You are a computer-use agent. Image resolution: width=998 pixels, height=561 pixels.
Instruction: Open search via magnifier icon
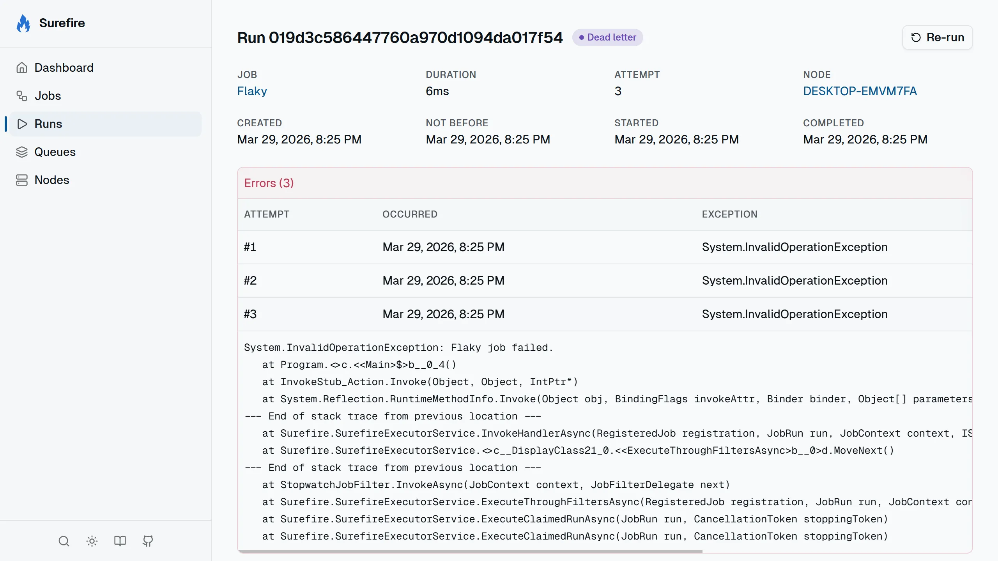[64, 541]
